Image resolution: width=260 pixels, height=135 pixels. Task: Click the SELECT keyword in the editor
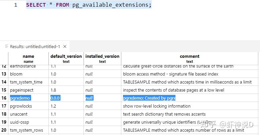[x=36, y=5]
